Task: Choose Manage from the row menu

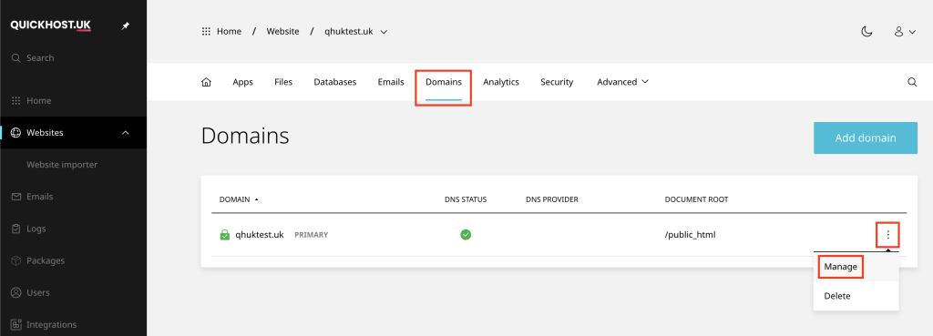Action: (840, 267)
